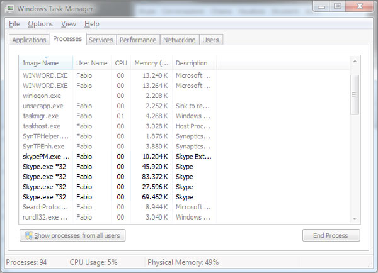The width and height of the screenshot is (378, 273).
Task: Click the scroll up arrow of process list
Action: pos(355,62)
